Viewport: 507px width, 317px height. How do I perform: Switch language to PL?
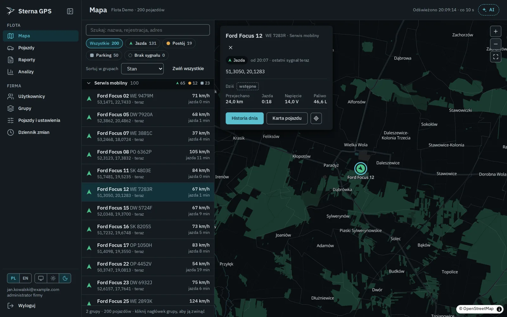[13, 278]
